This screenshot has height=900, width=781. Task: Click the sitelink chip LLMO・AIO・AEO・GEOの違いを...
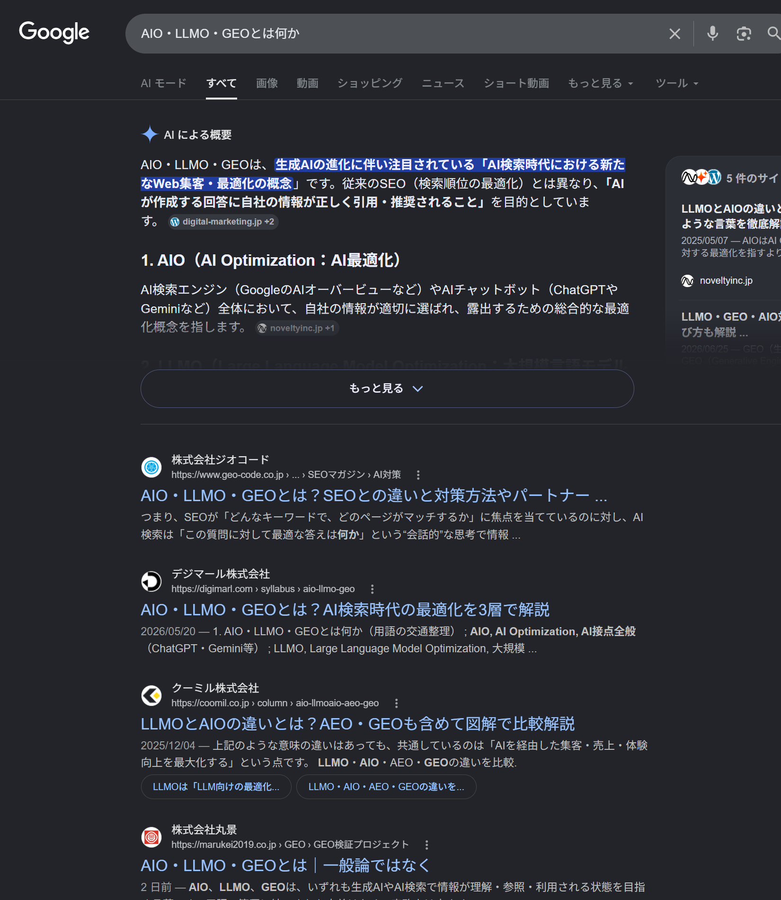tap(386, 787)
